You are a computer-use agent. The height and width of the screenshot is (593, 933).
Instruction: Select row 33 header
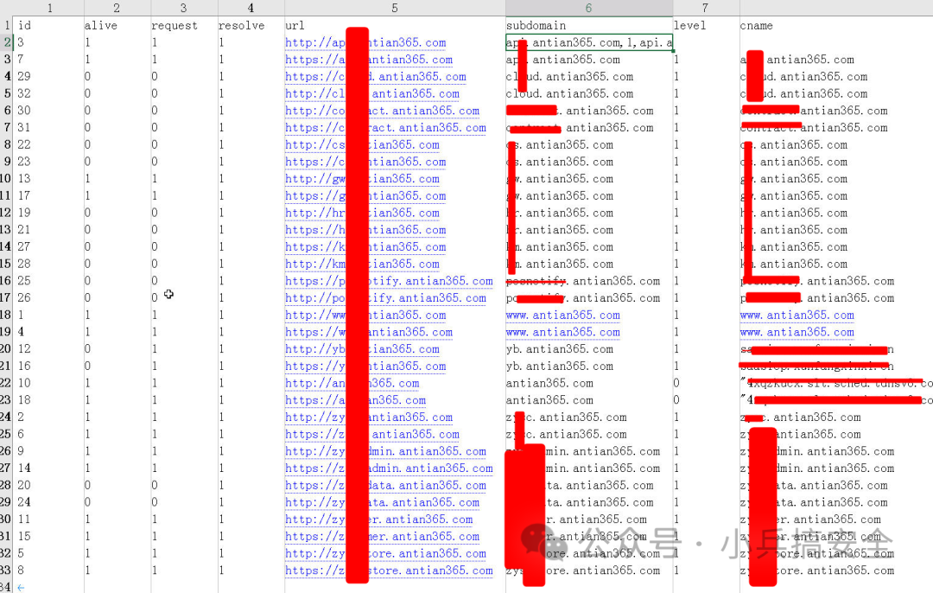coord(7,571)
